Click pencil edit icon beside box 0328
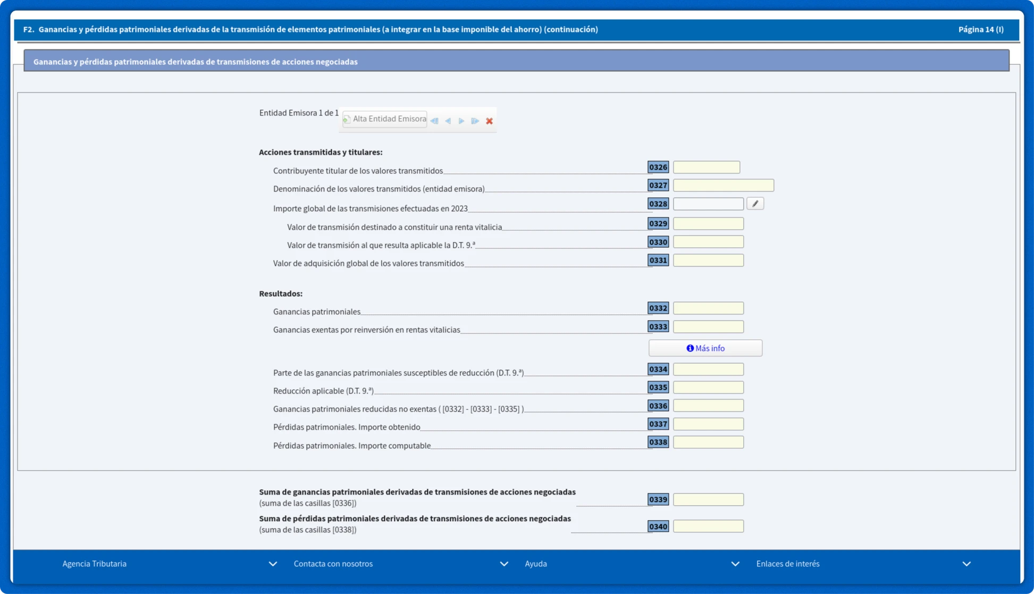Image resolution: width=1034 pixels, height=594 pixels. pyautogui.click(x=755, y=204)
